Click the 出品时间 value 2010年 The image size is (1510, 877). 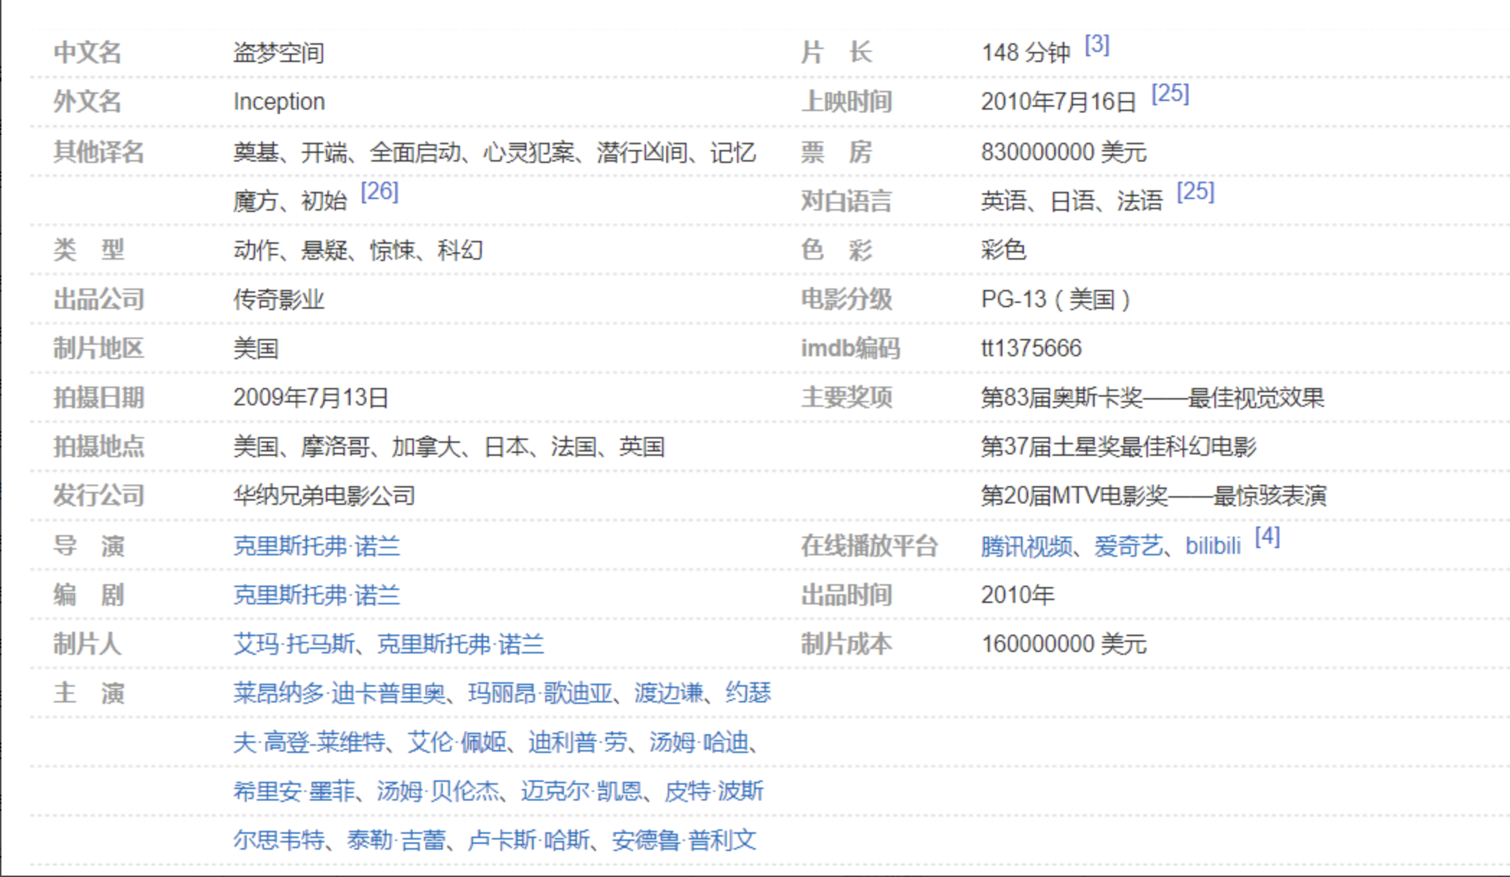[1017, 595]
